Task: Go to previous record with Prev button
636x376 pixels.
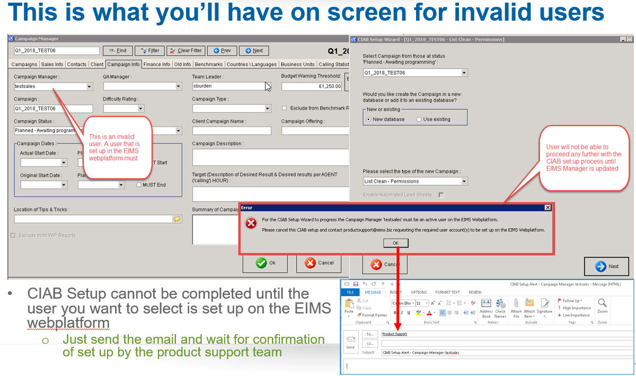Action: click(x=222, y=51)
